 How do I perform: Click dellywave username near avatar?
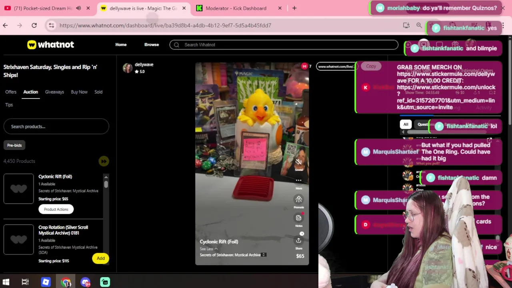coord(144,64)
